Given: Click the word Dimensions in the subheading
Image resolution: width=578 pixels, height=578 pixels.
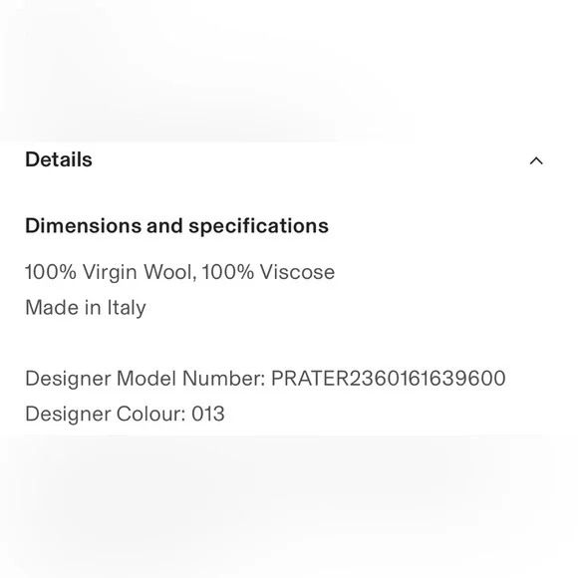Looking at the screenshot, I should pyautogui.click(x=83, y=225).
